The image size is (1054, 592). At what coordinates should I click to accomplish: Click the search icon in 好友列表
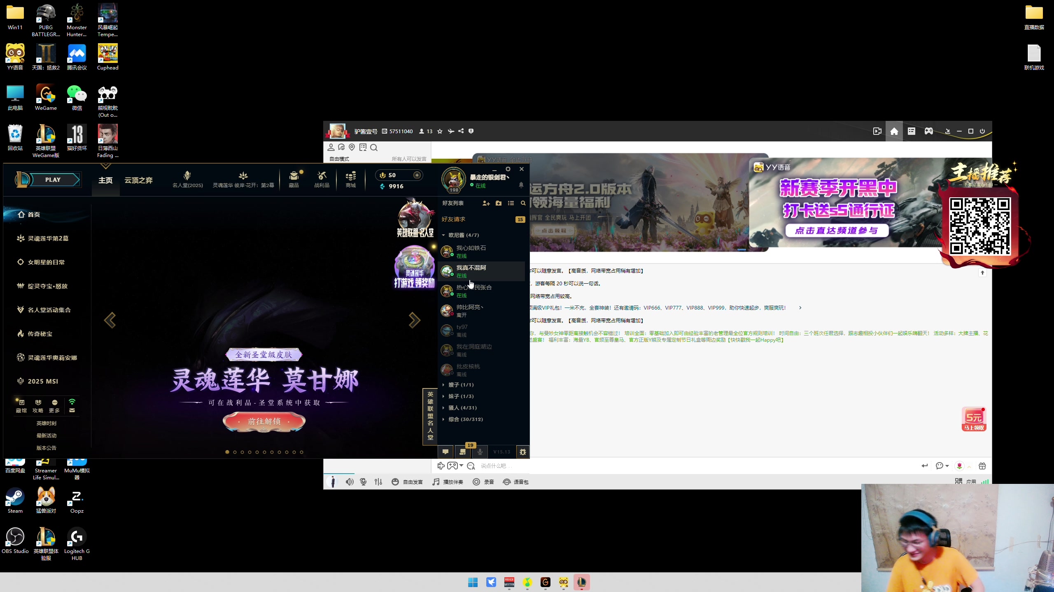[523, 203]
